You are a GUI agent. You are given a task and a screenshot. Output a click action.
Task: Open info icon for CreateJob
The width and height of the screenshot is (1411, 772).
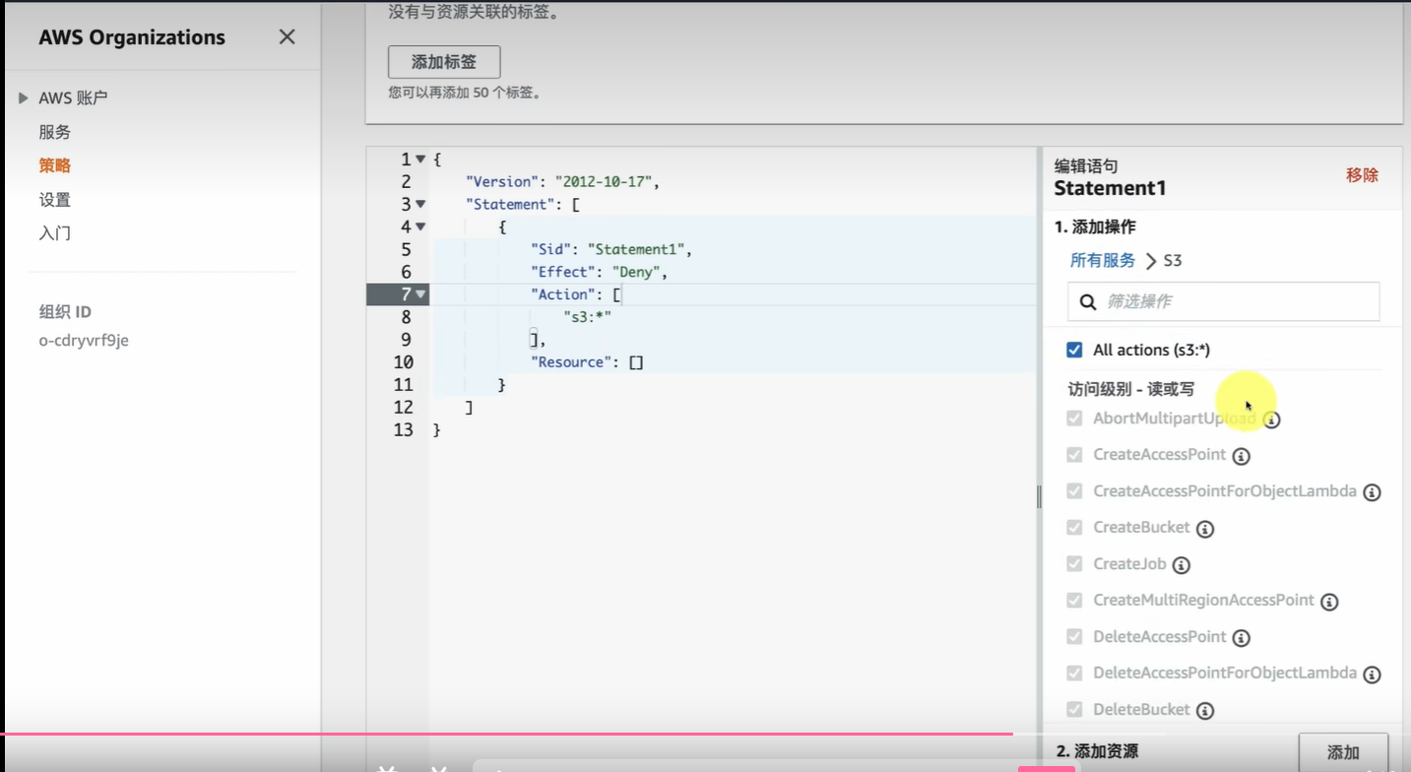pyautogui.click(x=1182, y=565)
